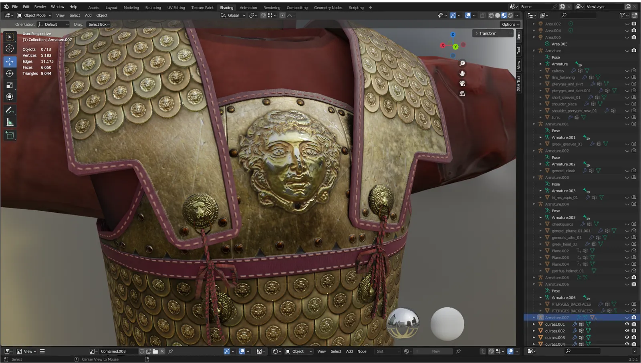
Task: Hide cuirass.001 in viewport
Action: click(x=627, y=324)
